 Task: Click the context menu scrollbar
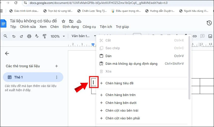[x=189, y=68]
